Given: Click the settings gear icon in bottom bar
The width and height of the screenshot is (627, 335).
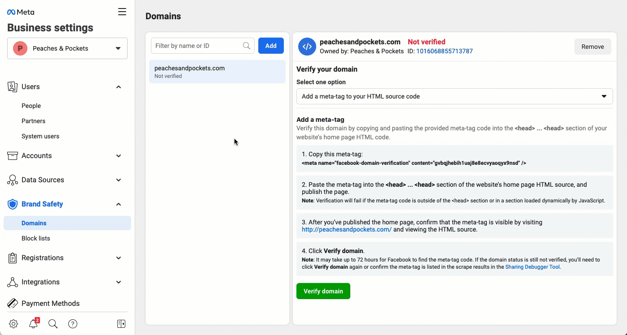Looking at the screenshot, I should coord(13,324).
